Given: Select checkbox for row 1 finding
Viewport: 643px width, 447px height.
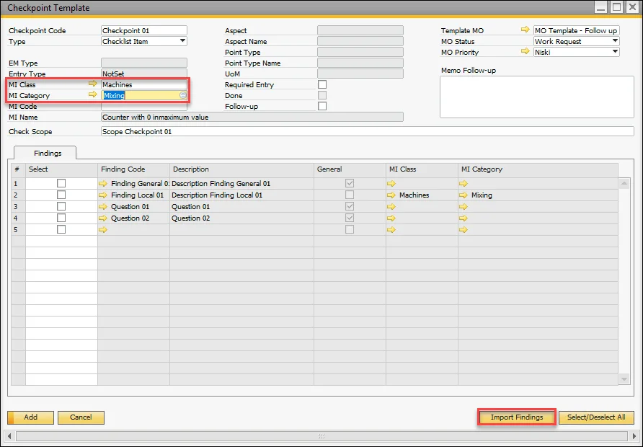Looking at the screenshot, I should tap(61, 184).
